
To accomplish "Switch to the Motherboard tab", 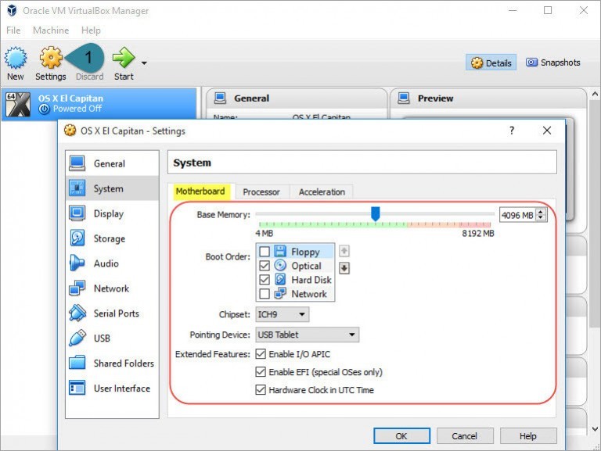I will pyautogui.click(x=200, y=191).
